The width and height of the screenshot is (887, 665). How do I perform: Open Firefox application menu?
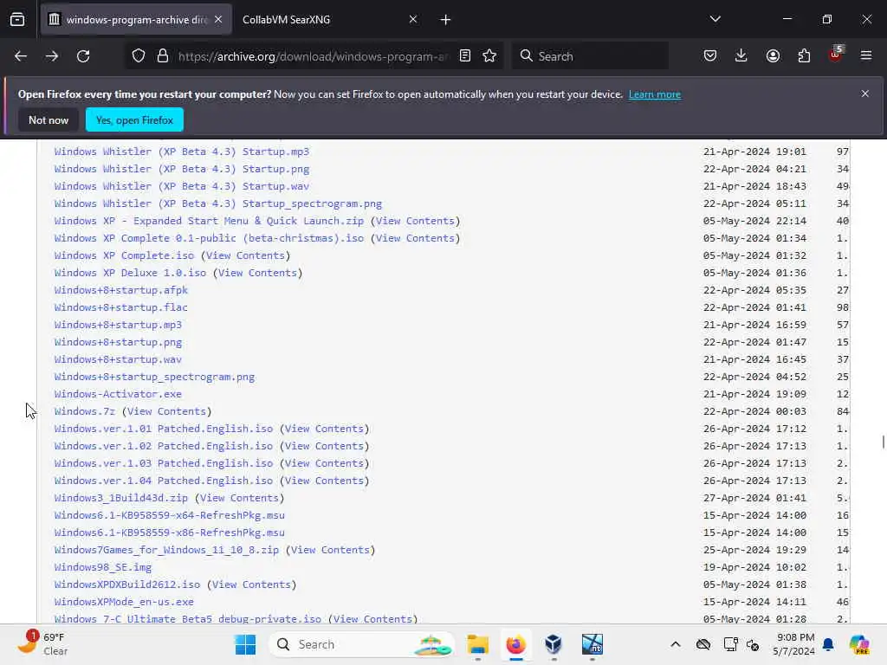coord(866,56)
